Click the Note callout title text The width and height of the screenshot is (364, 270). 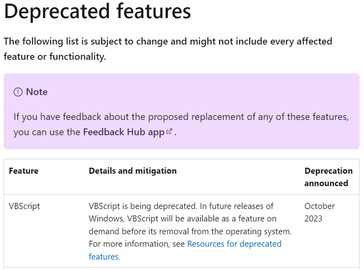coord(37,92)
